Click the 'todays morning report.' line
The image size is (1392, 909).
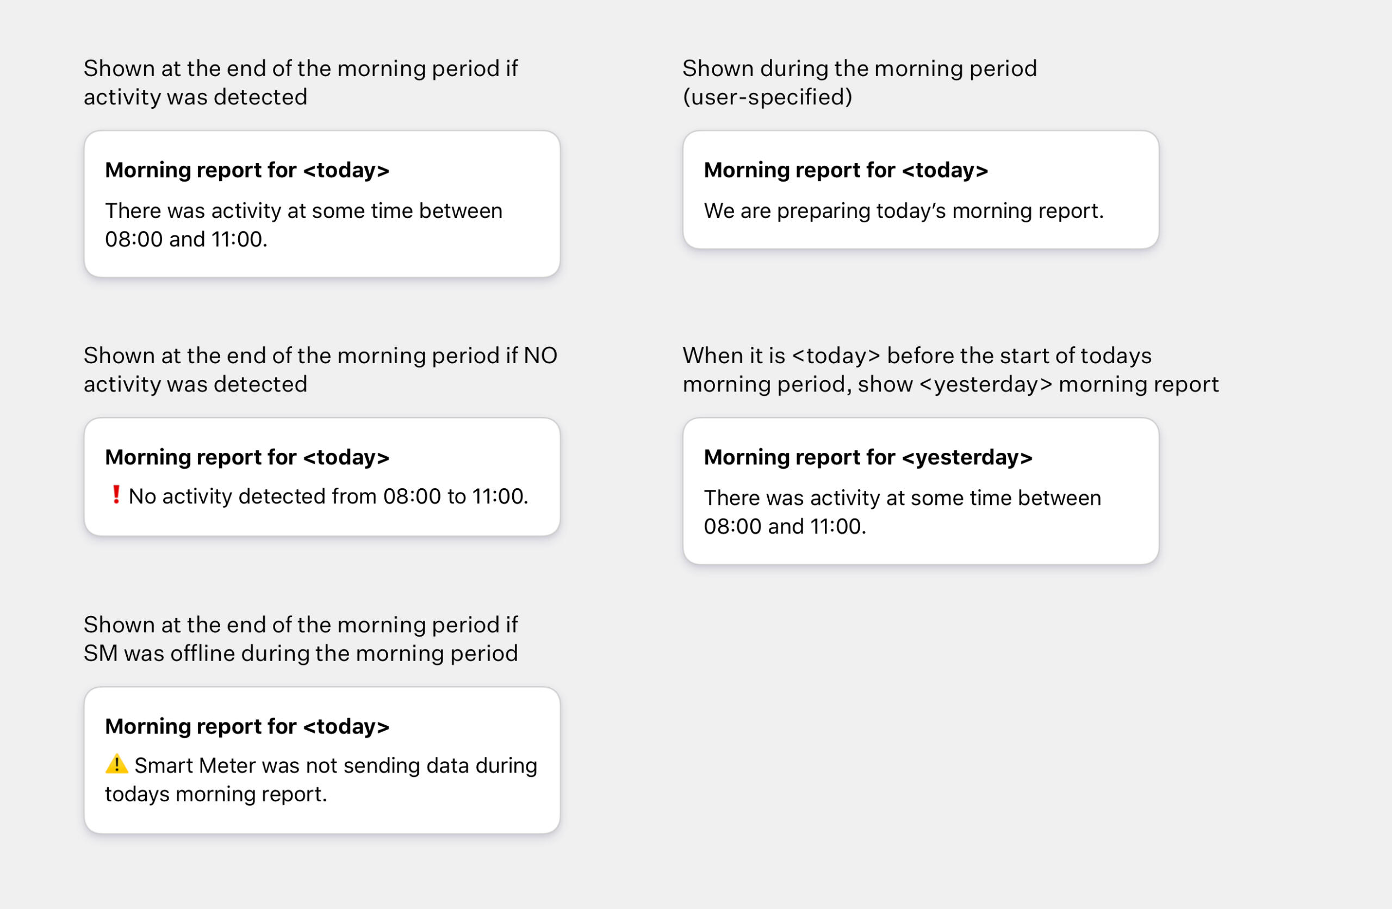(x=216, y=794)
